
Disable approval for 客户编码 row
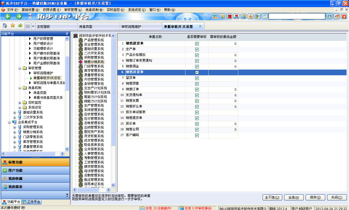point(197,135)
